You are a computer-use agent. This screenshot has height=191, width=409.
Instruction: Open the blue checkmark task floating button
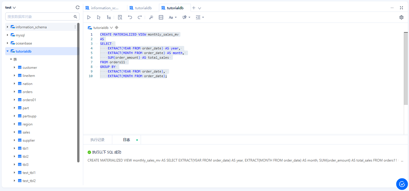click(x=402, y=184)
